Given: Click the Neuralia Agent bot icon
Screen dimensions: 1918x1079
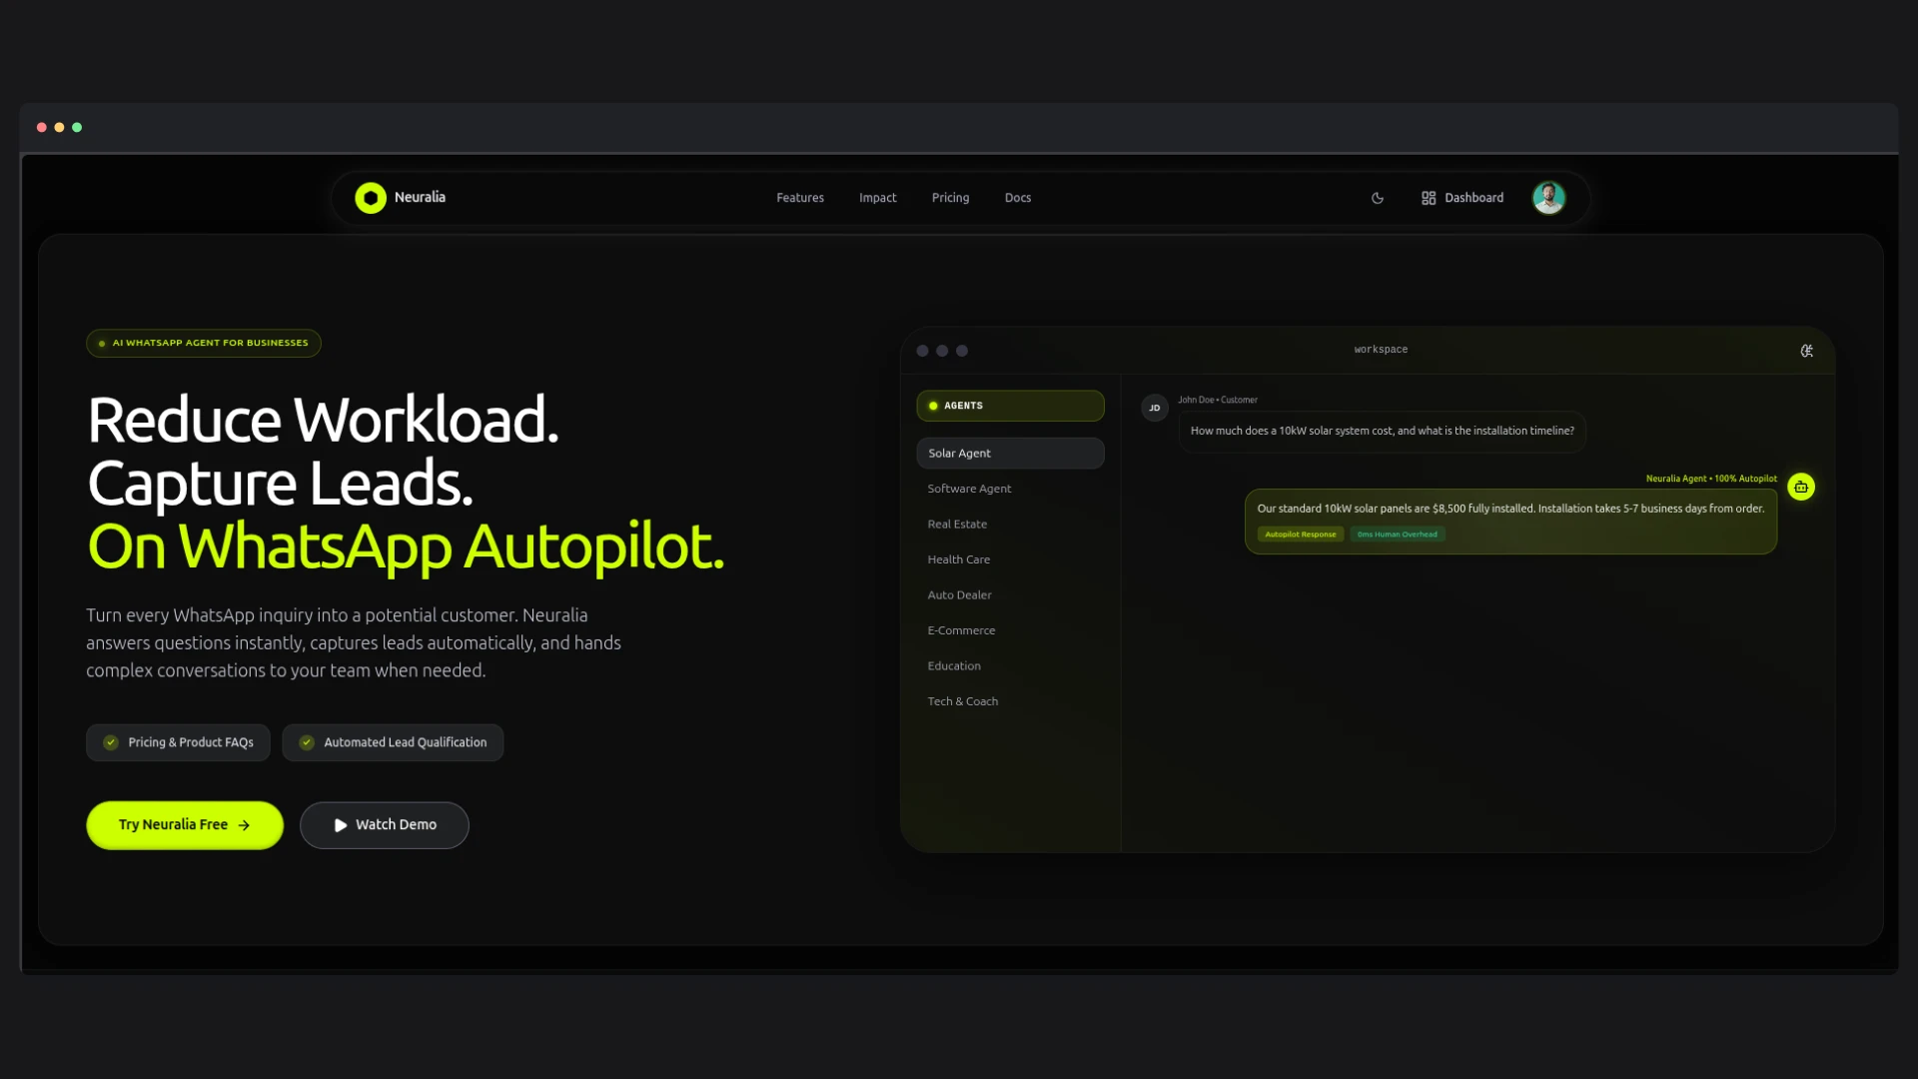Looking at the screenshot, I should pyautogui.click(x=1801, y=487).
